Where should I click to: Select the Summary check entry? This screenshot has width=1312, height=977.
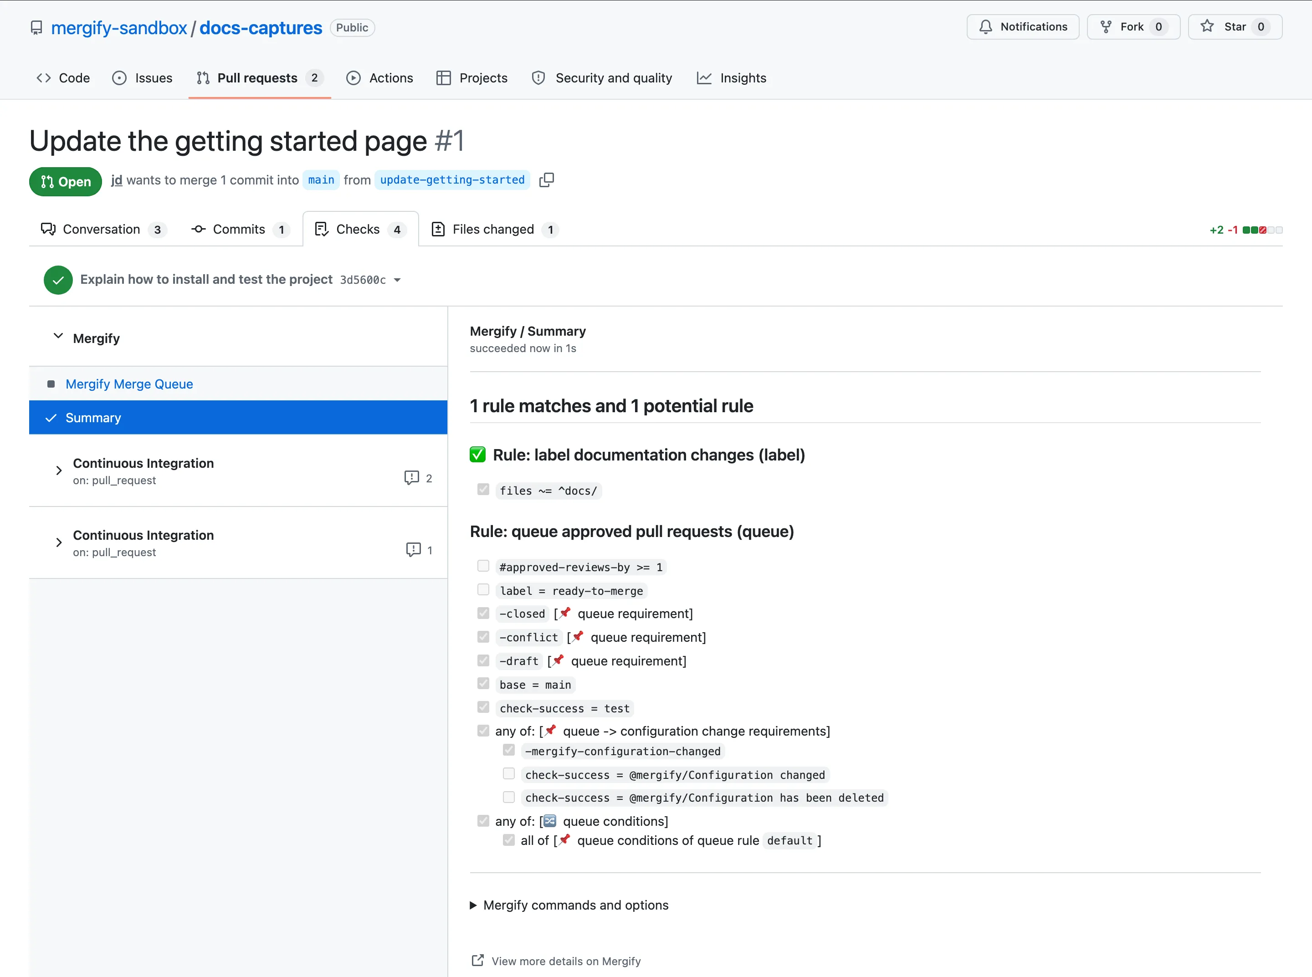[x=238, y=418]
